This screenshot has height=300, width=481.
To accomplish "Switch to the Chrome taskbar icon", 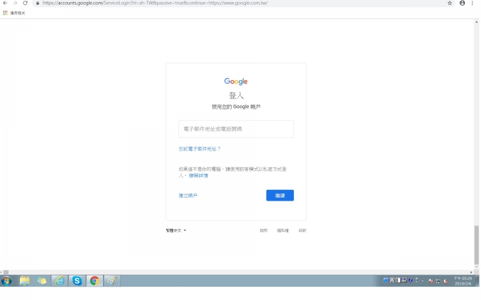I will pyautogui.click(x=94, y=281).
